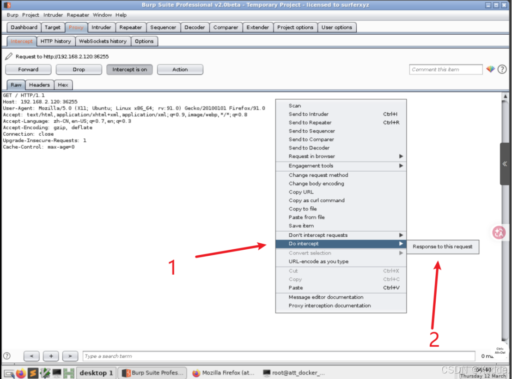Open the User options tab
This screenshot has width=512, height=379.
coord(337,27)
